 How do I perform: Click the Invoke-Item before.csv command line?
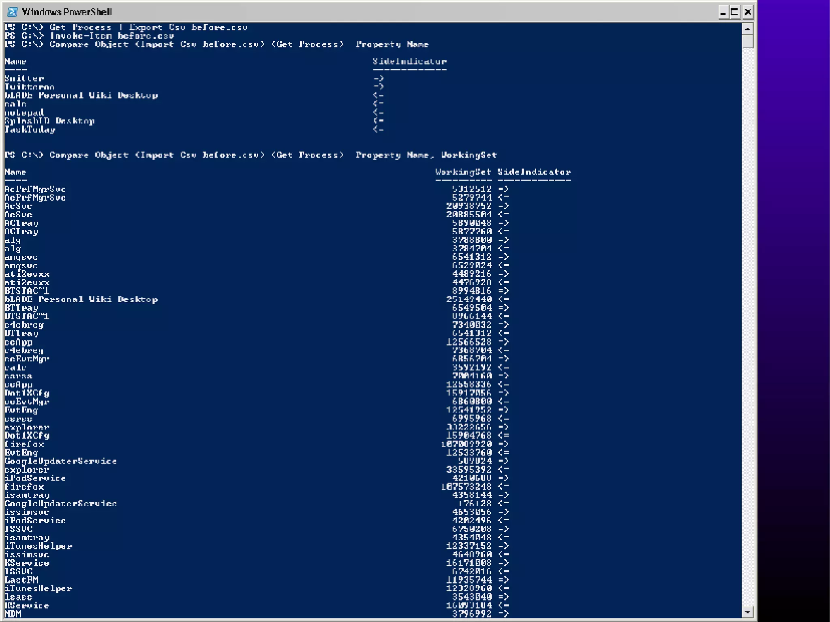[111, 36]
